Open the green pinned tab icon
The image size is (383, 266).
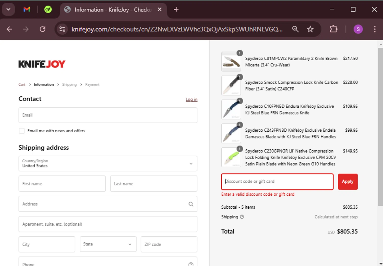click(48, 9)
